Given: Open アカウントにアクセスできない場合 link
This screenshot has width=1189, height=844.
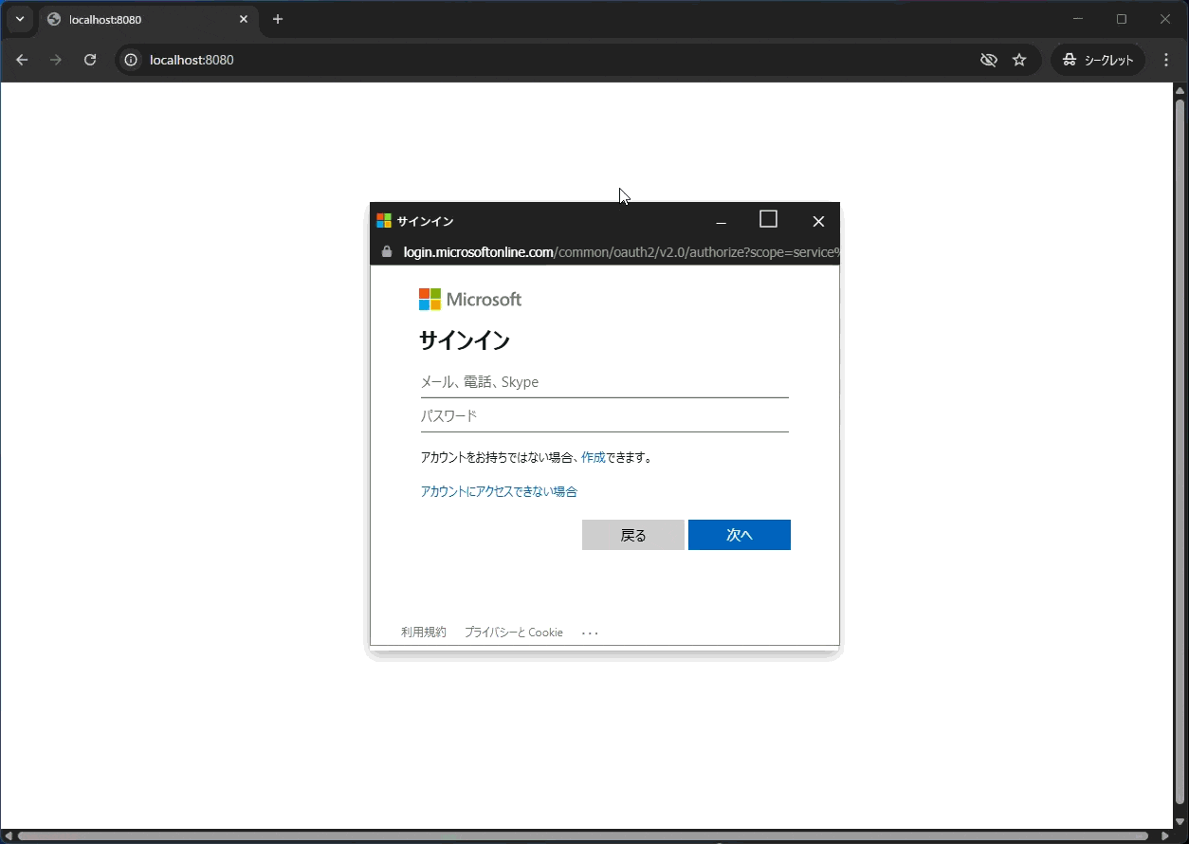Looking at the screenshot, I should (499, 491).
